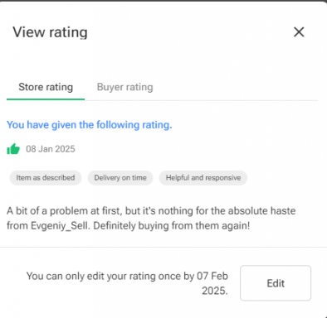Select the 'Helpful and responsive' tag

(203, 177)
